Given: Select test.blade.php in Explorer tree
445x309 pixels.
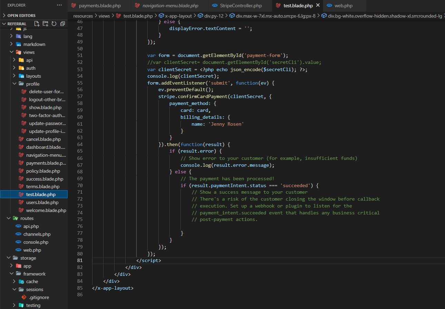Looking at the screenshot, I should pos(34,195).
